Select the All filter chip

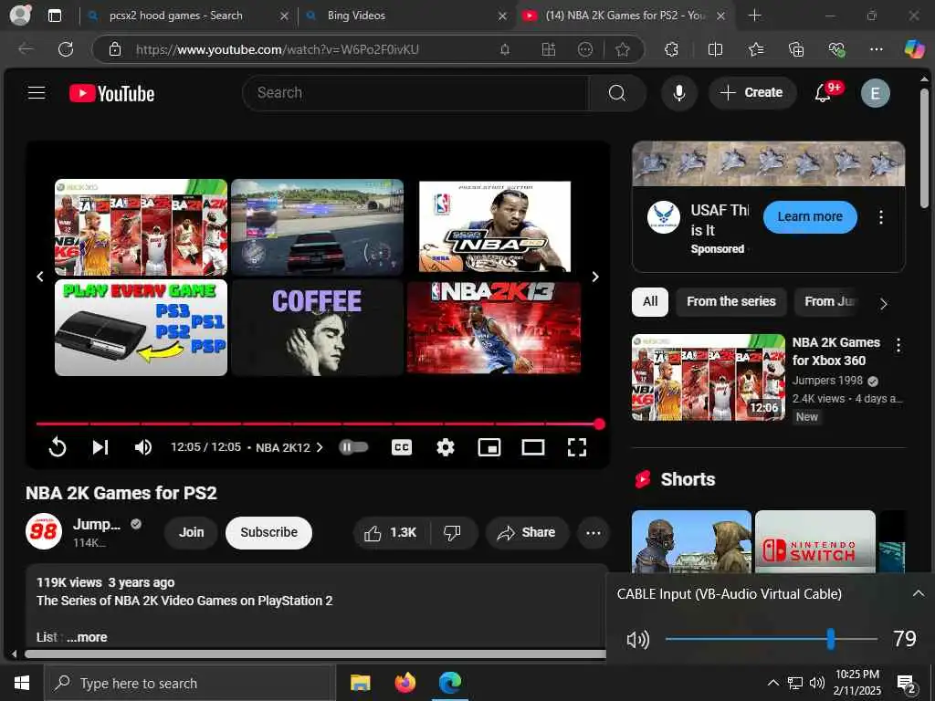point(650,301)
